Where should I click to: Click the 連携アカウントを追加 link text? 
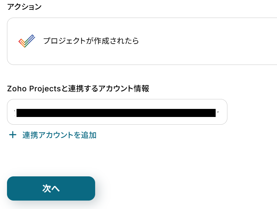click(x=59, y=135)
